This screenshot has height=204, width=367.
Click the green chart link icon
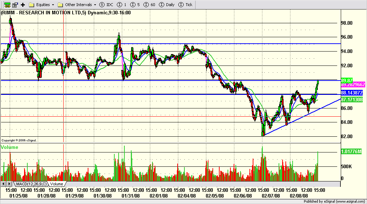(7, 5)
